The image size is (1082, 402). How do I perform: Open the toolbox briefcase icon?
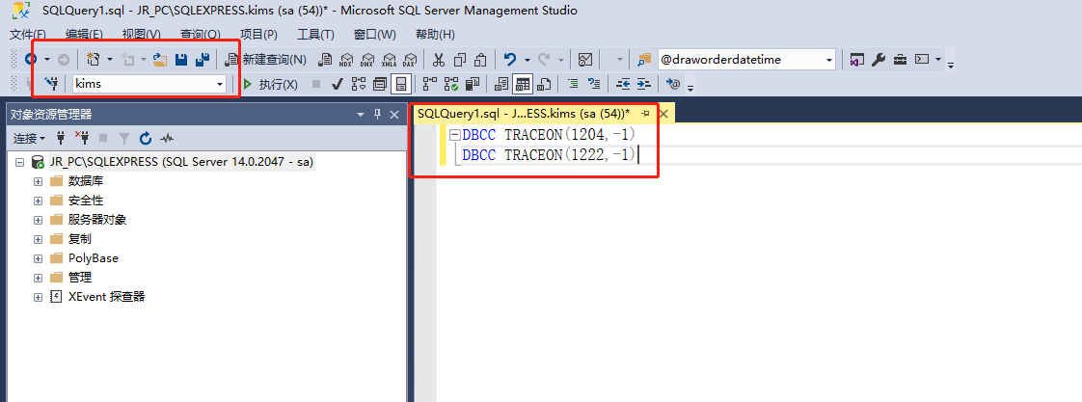click(x=900, y=60)
